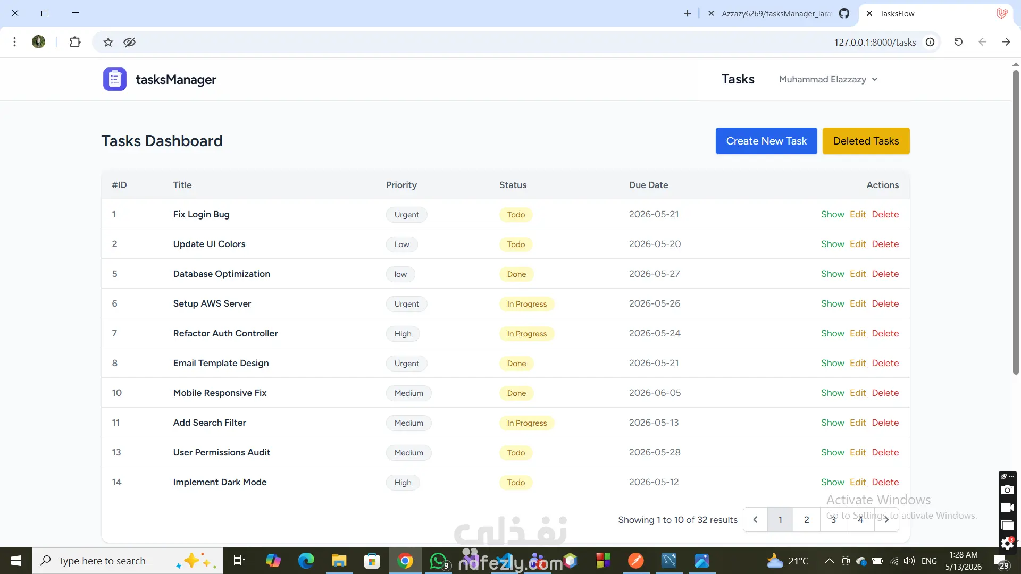Screen dimensions: 1021x574
Task: Edit the Fix Login Bug task
Action: [x=858, y=214]
